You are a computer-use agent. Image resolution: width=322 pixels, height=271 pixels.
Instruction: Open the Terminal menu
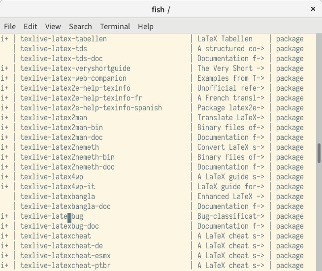(115, 27)
